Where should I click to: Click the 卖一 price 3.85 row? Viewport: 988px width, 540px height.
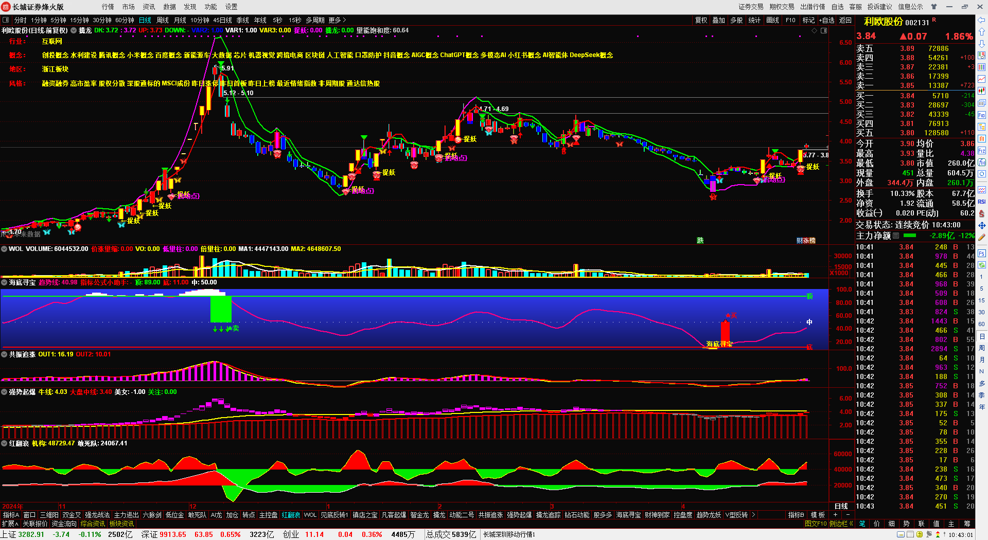pos(915,86)
